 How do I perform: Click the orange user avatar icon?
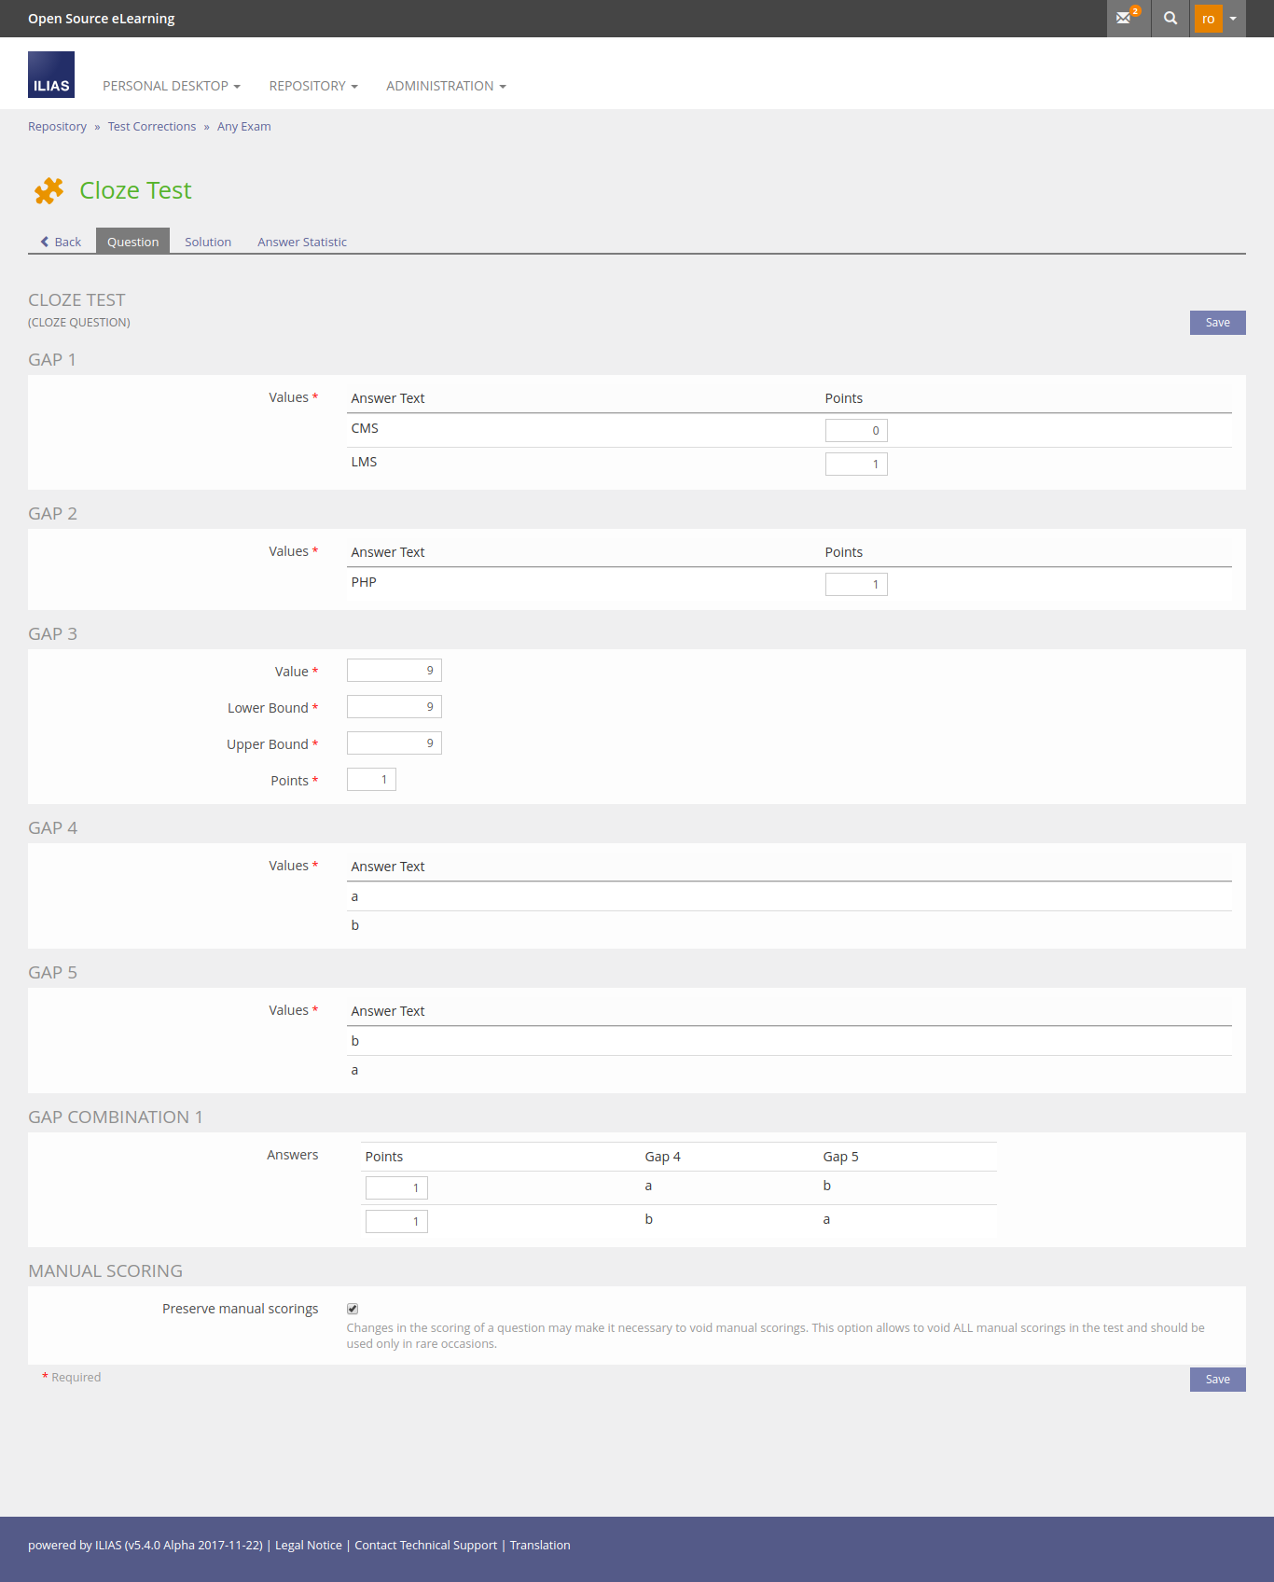point(1208,19)
